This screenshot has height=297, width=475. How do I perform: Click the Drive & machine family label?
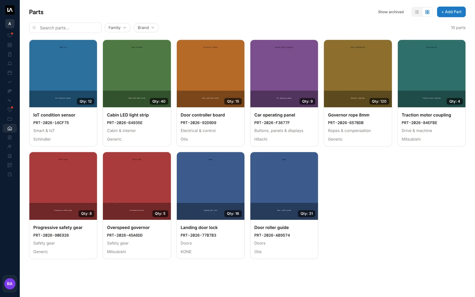pos(417,131)
